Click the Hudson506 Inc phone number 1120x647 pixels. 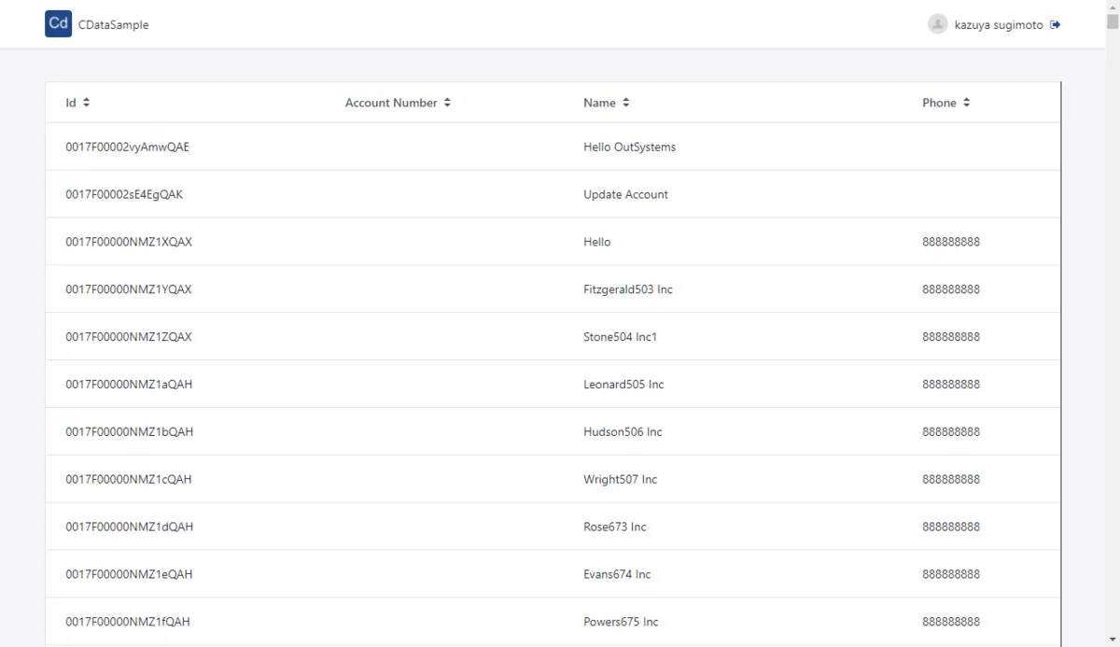(x=951, y=432)
